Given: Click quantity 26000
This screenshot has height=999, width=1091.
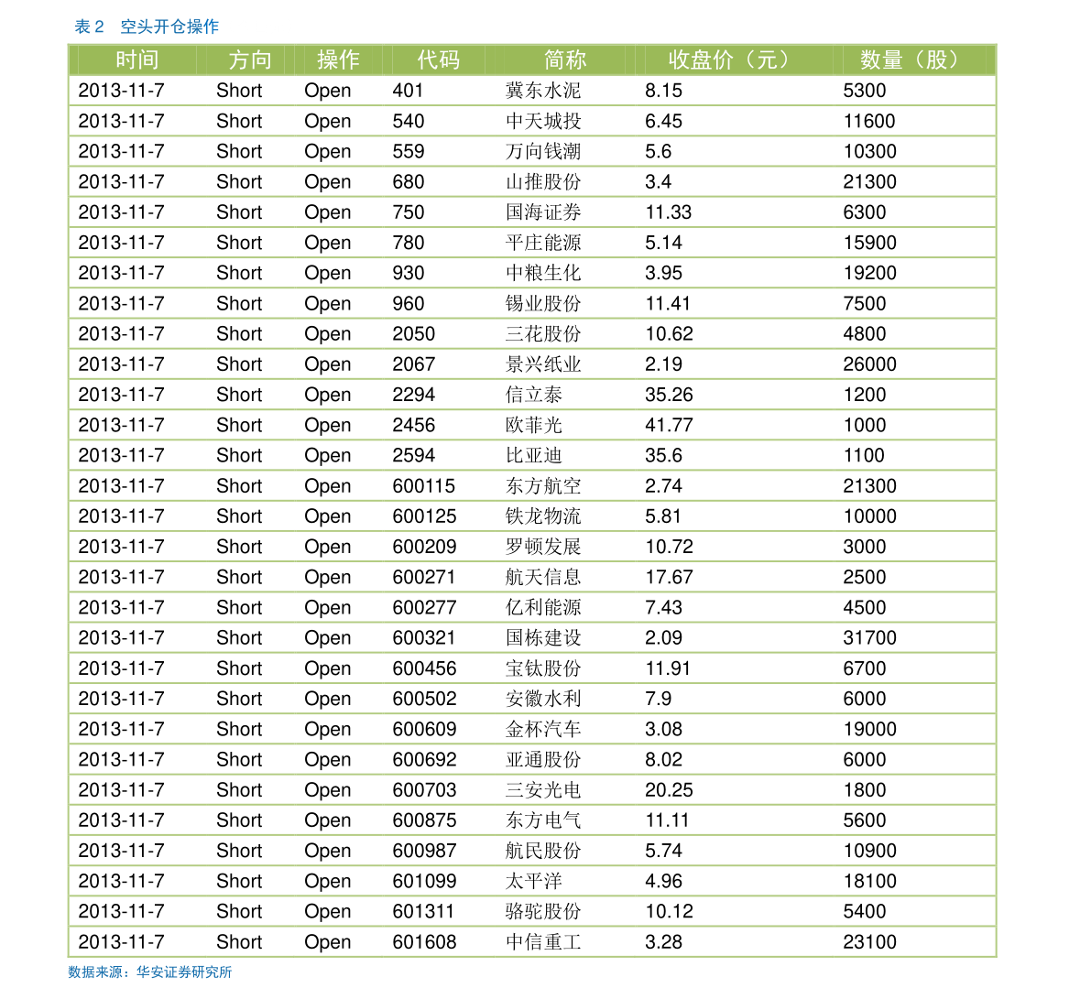Looking at the screenshot, I should click(869, 364).
